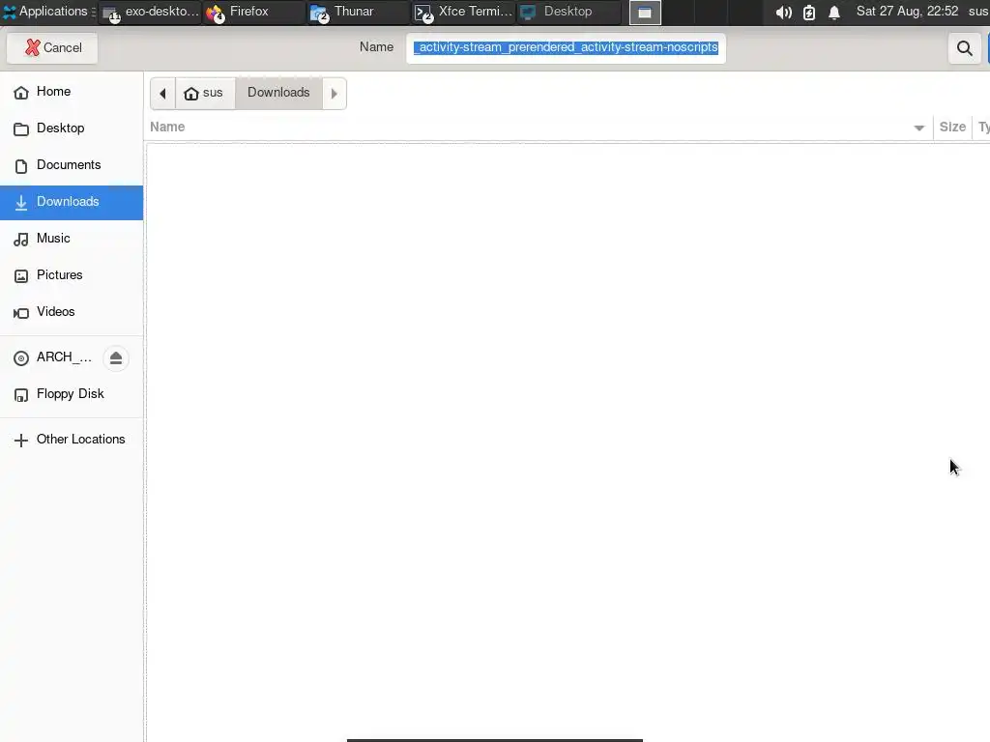Switch to Xfce Terminal taskbar window
Image resolution: width=990 pixels, height=742 pixels.
[463, 12]
